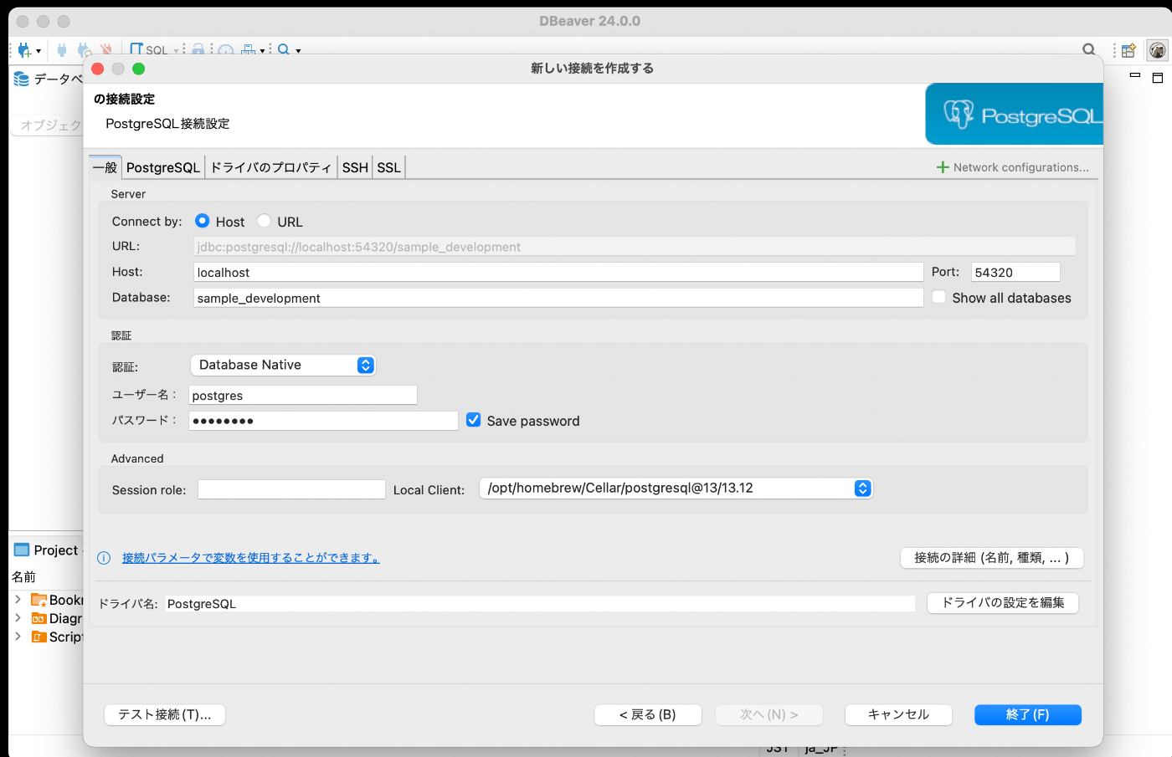Click the テスト接続 (T)... button
This screenshot has width=1172, height=757.
coord(165,714)
